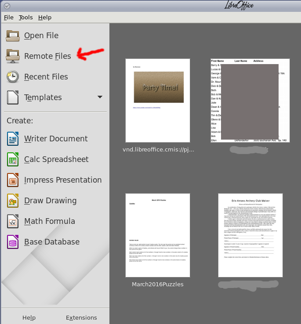301x324 pixels.
Task: Click the Math Formula icon
Action: 13,221
